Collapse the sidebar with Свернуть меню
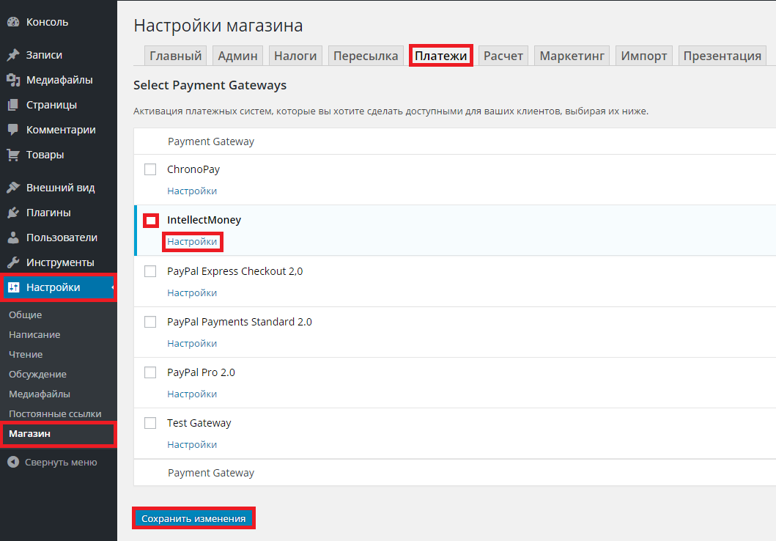776x541 pixels. coord(53,463)
